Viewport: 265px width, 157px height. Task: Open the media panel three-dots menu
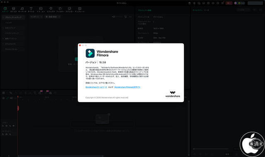tap(130, 17)
